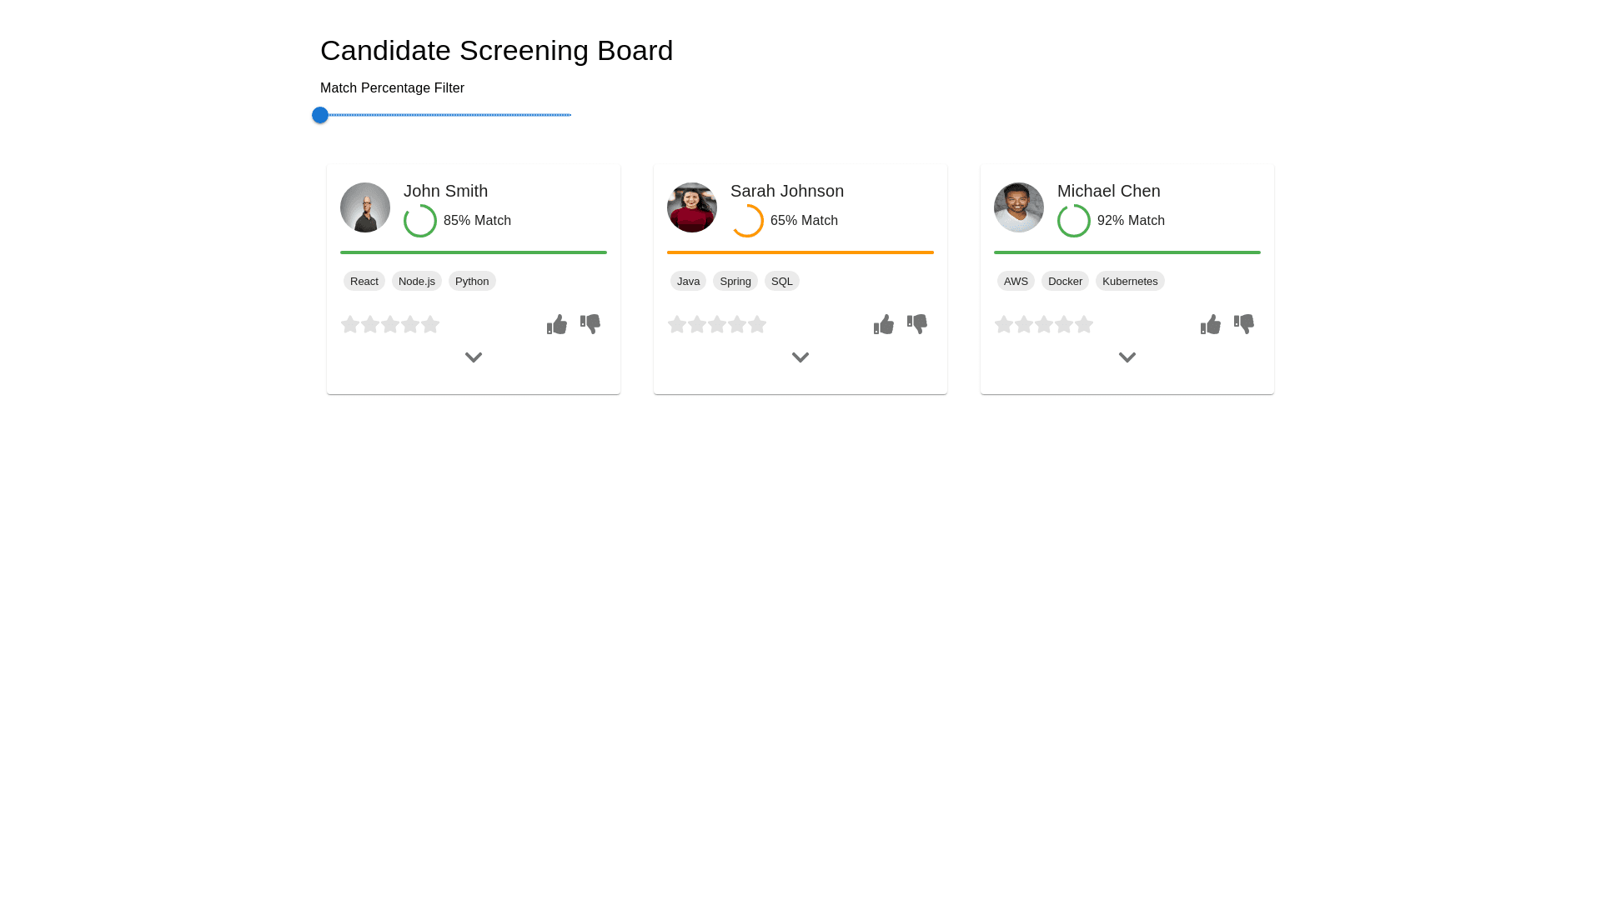Select the React skill chip
1601x900 pixels.
[364, 282]
